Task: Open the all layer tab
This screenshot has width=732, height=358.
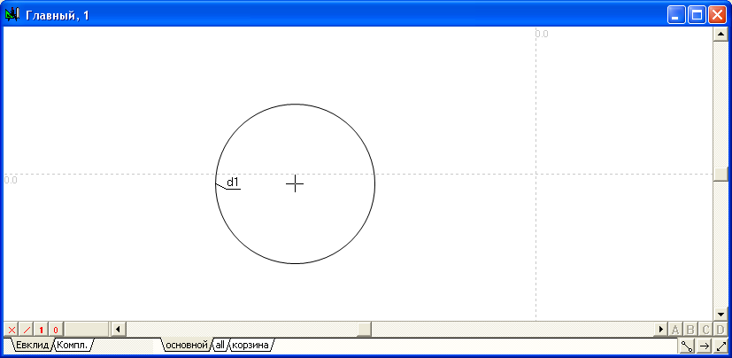Action: coord(220,346)
